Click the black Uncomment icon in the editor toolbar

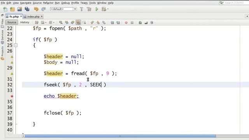[146, 23]
